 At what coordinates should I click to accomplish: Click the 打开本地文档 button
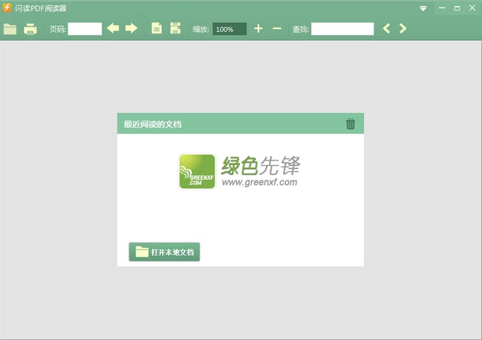[164, 252]
